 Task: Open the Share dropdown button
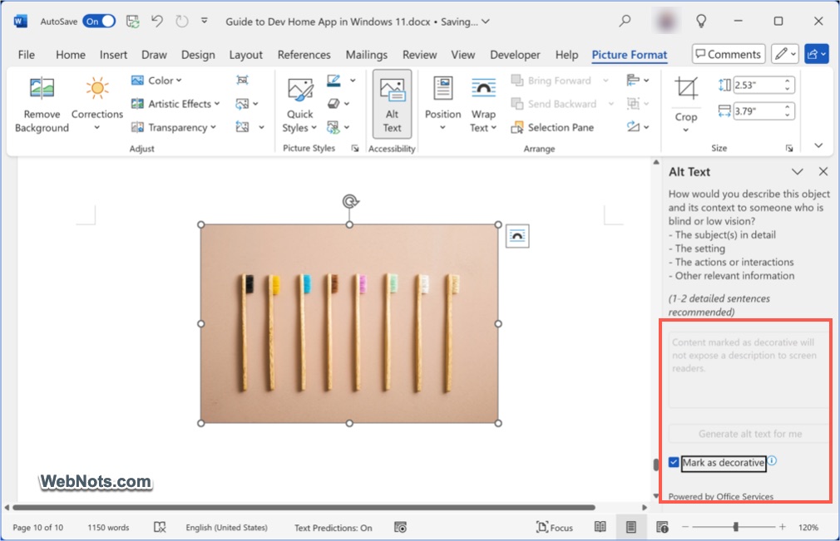pos(817,54)
